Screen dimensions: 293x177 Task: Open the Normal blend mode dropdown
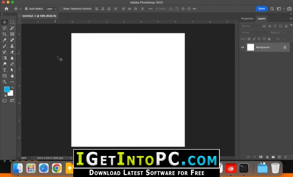[255, 33]
